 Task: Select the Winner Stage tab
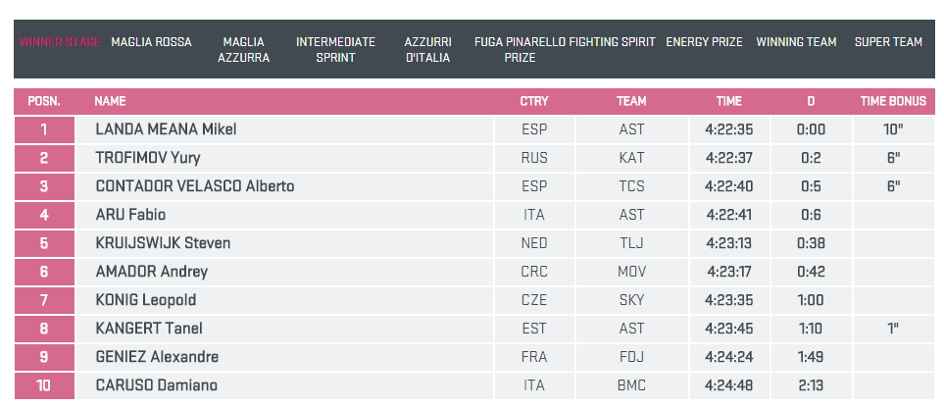pyautogui.click(x=59, y=43)
